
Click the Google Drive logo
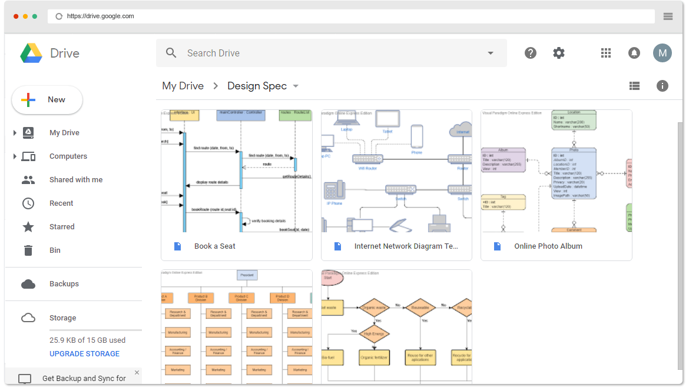click(x=31, y=53)
